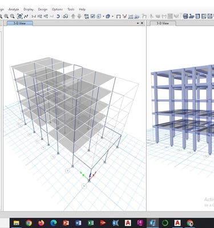The height and width of the screenshot is (228, 214).
Task: Open Excel from the taskbar
Action: click(91, 223)
